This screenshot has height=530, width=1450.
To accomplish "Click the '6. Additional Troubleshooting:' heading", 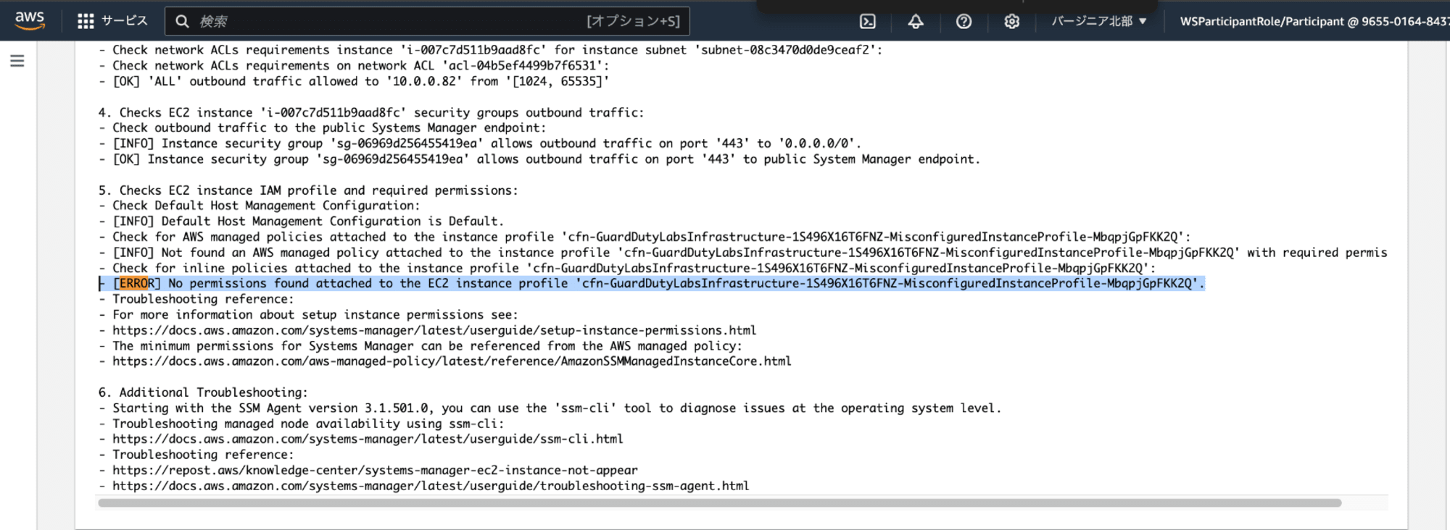I will [203, 392].
